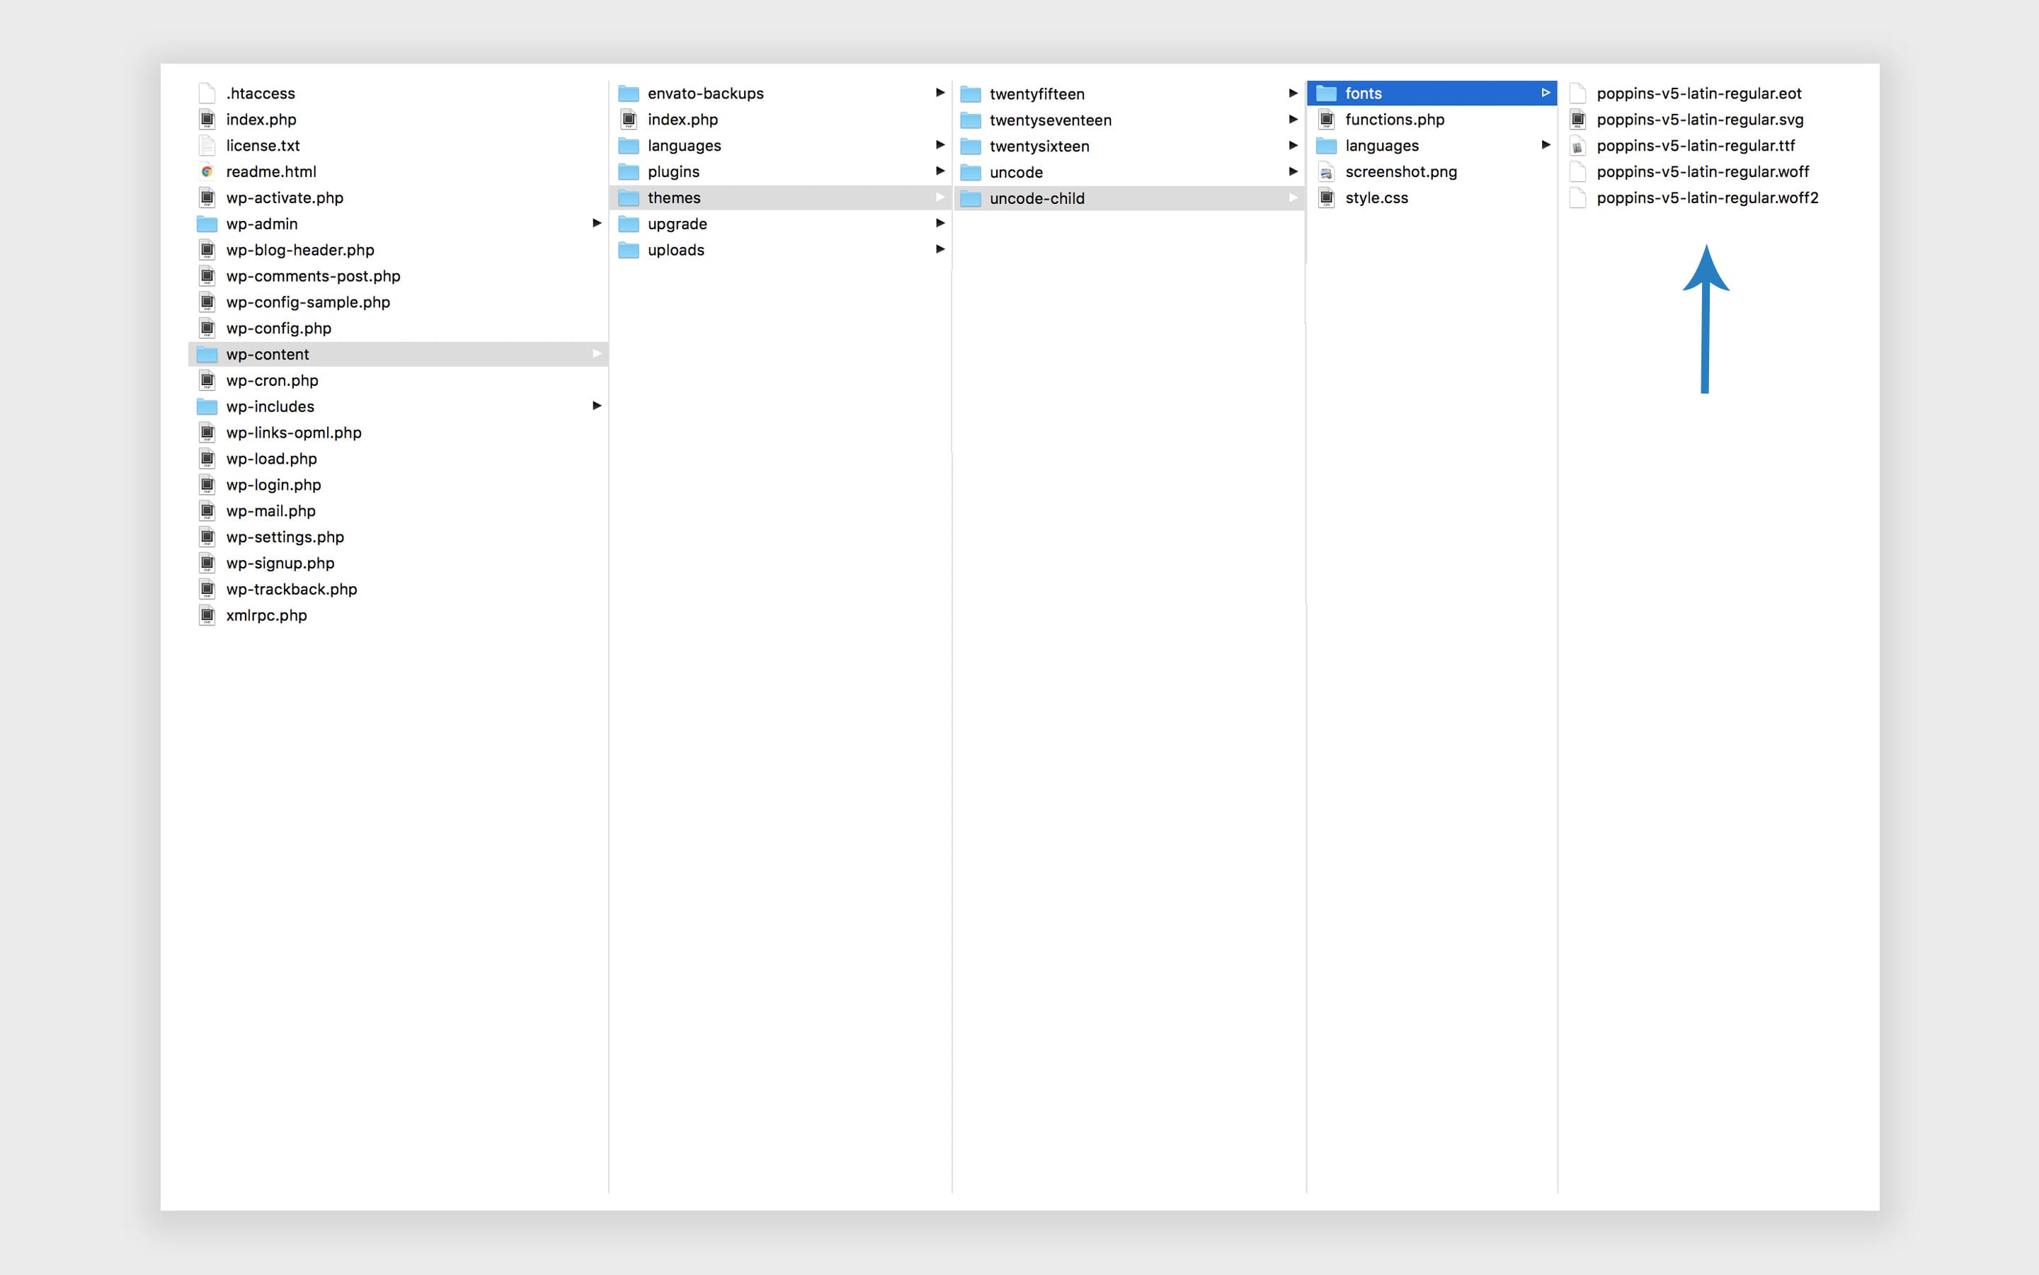This screenshot has width=2039, height=1275.
Task: Select the uncode-child theme folder
Action: (x=1036, y=198)
